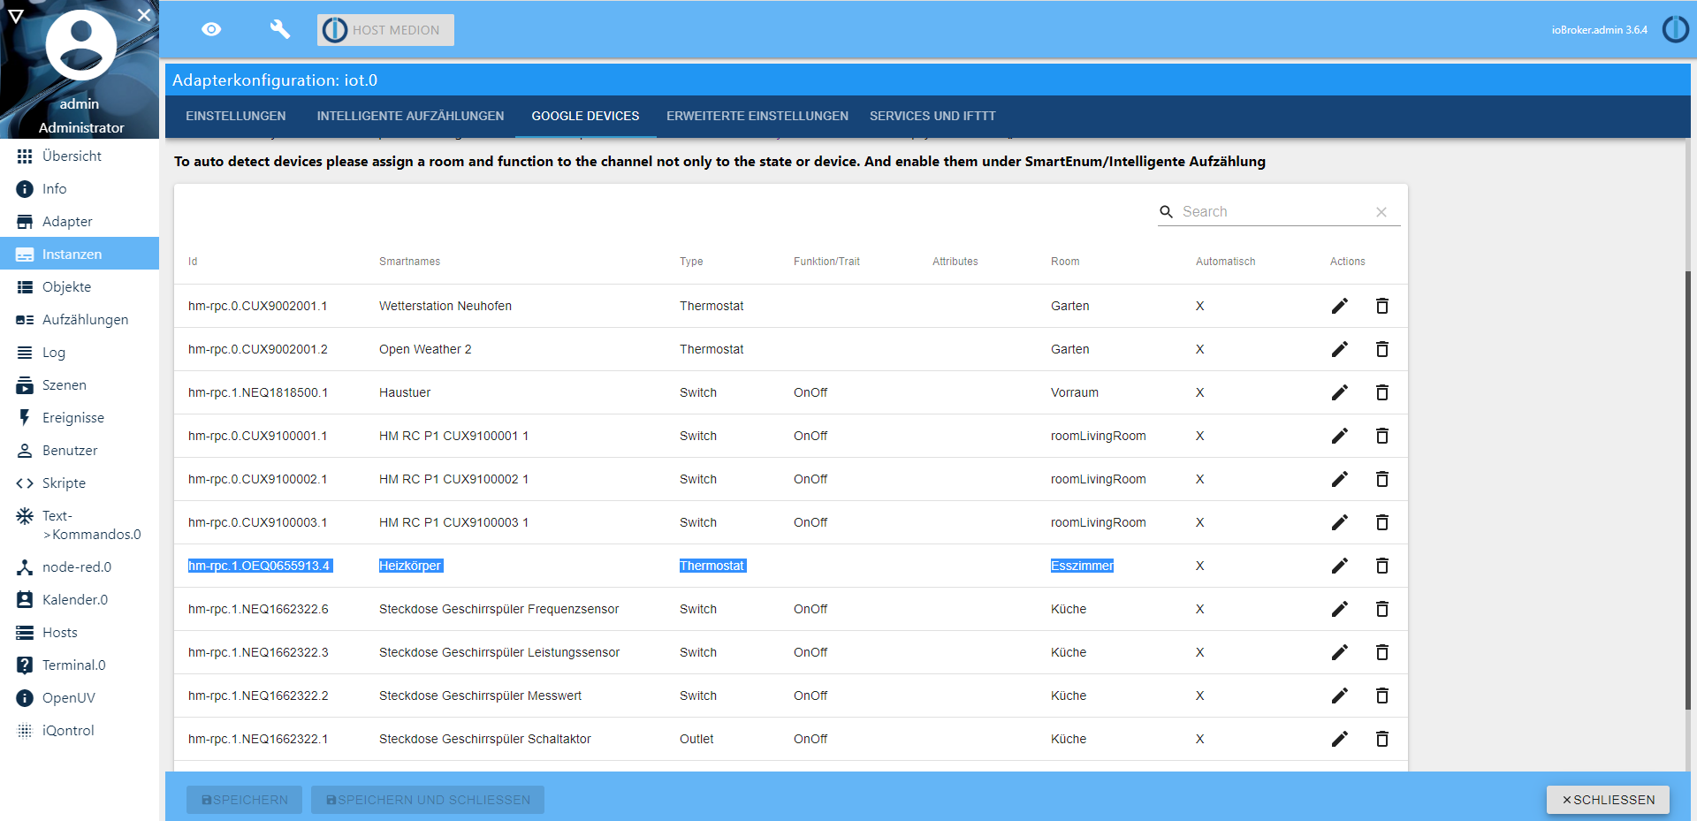1697x821 pixels.
Task: Toggle the eye visibility icon in top bar
Action: [x=211, y=29]
